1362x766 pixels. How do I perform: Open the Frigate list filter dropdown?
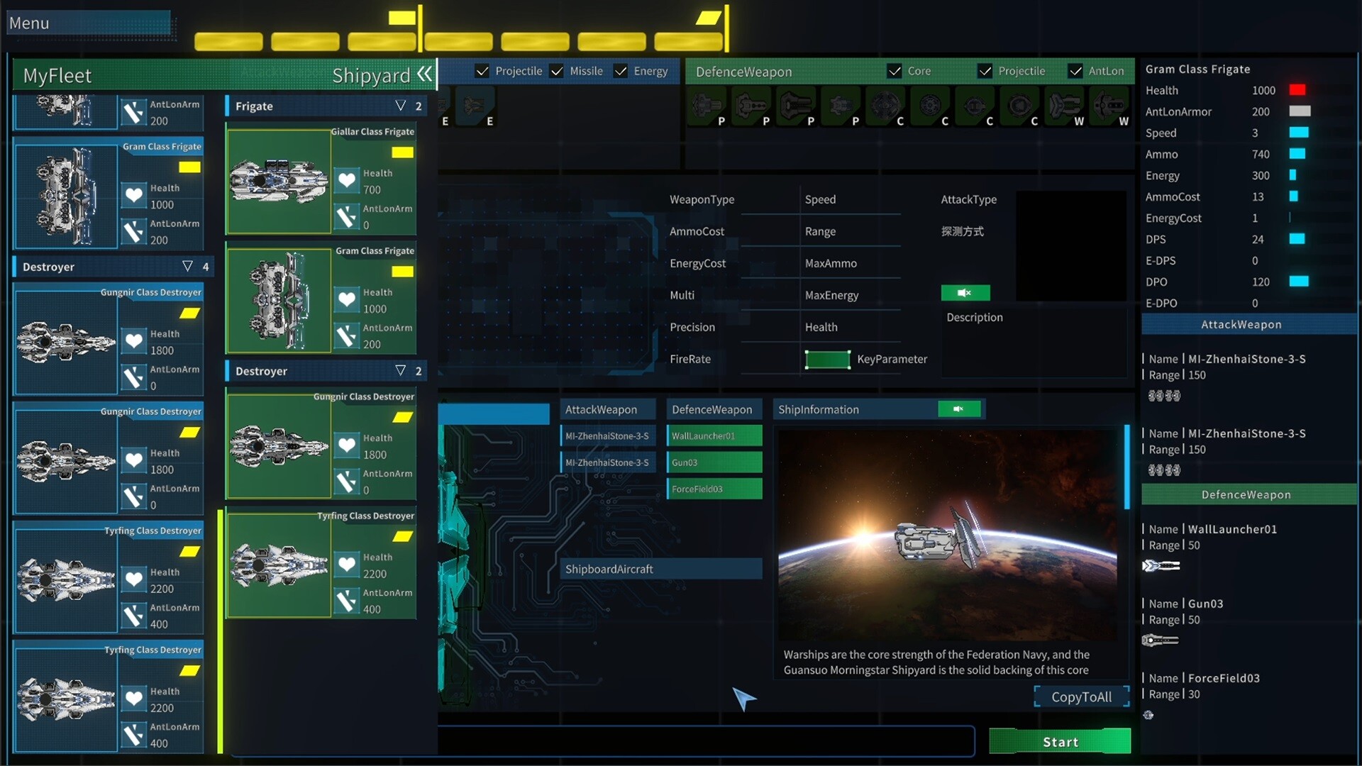point(402,106)
